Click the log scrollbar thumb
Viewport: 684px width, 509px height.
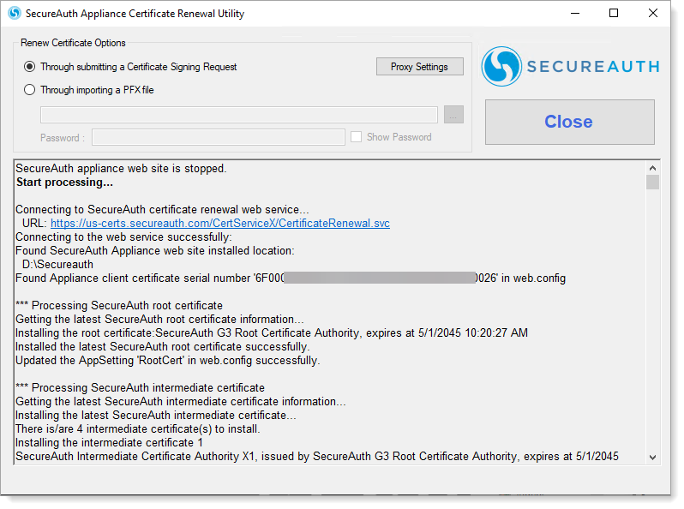pyautogui.click(x=653, y=183)
